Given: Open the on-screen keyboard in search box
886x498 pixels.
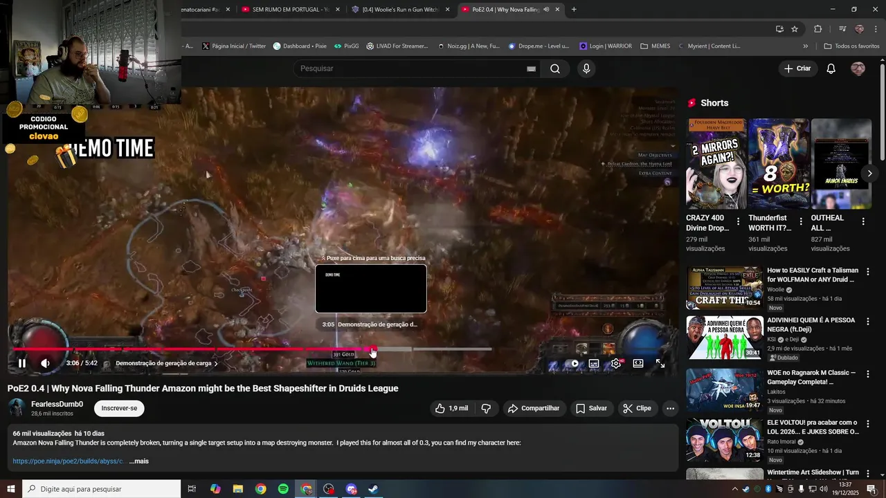Looking at the screenshot, I should click(531, 68).
